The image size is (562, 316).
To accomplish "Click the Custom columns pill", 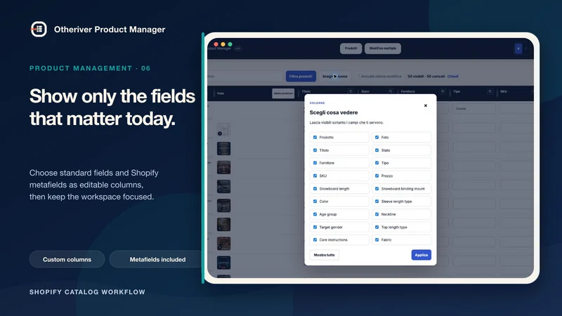I will coord(67,259).
